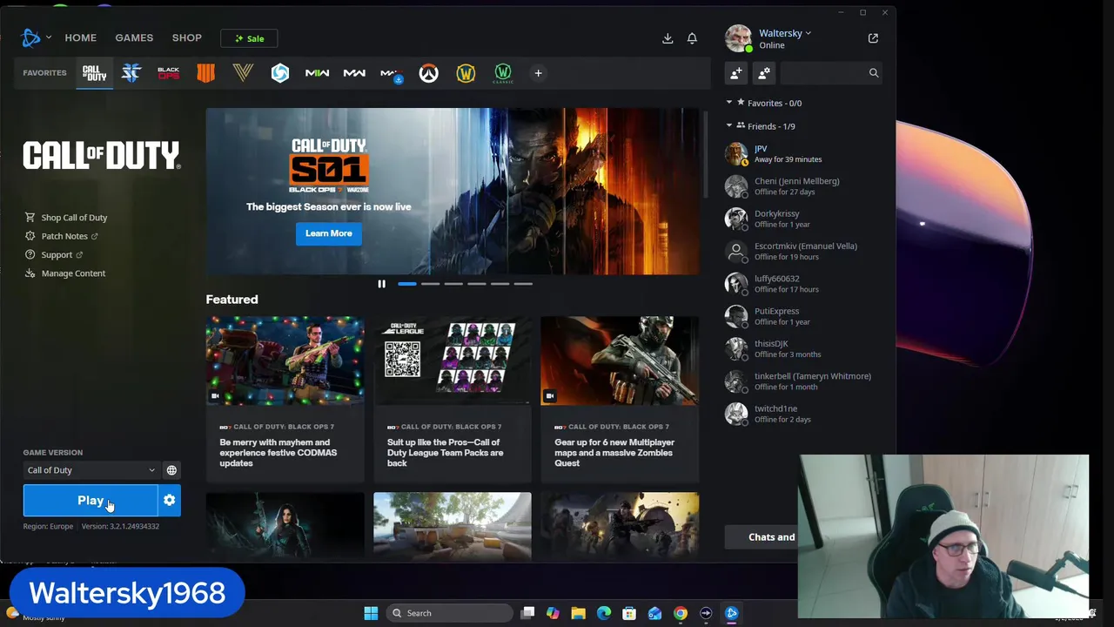Select friend tinkerbell (Tameryn Whitmore)
The image size is (1114, 627).
coord(805,381)
